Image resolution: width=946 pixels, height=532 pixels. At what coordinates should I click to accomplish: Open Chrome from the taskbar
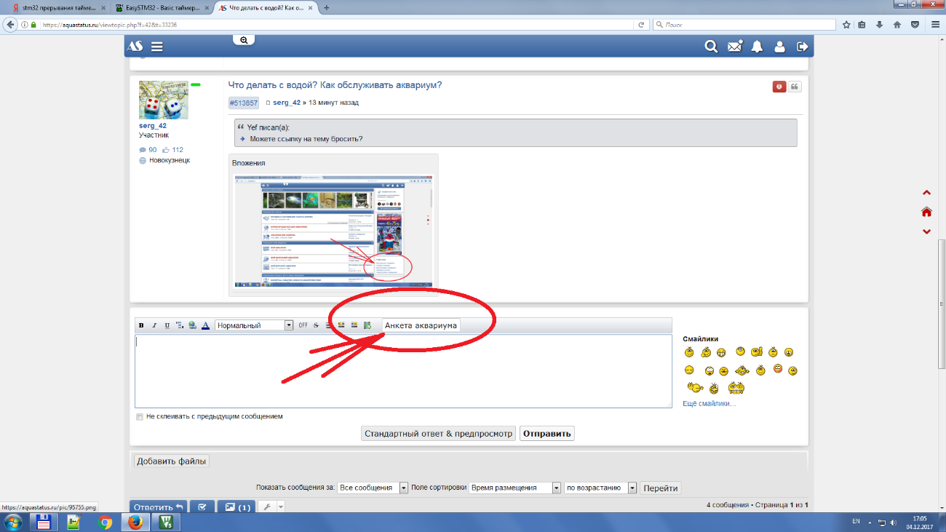click(x=105, y=522)
